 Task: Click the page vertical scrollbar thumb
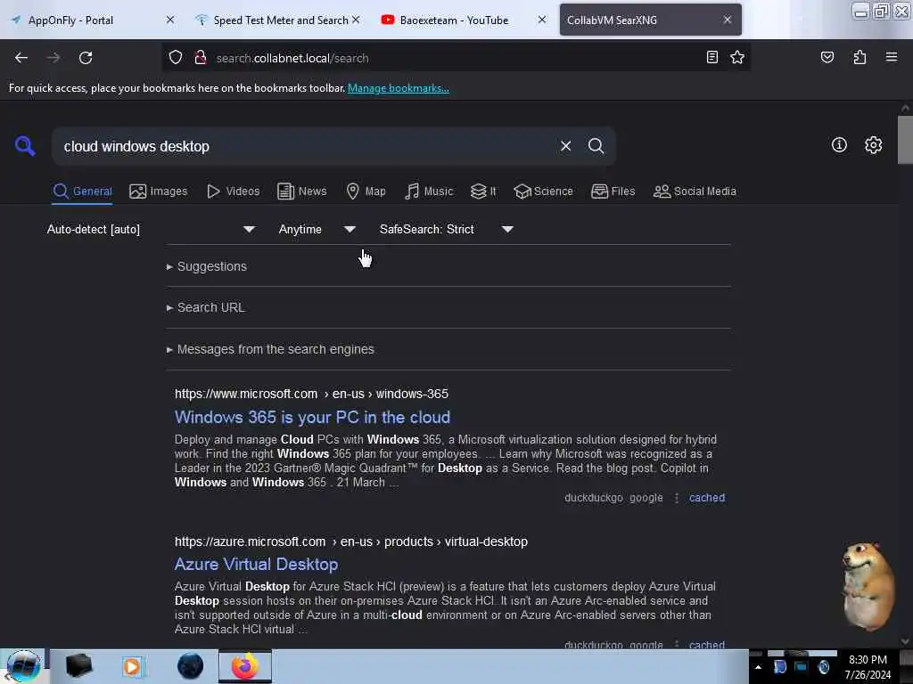(905, 140)
